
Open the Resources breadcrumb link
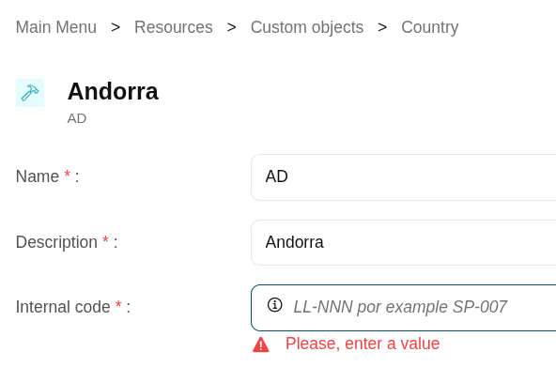(x=174, y=27)
